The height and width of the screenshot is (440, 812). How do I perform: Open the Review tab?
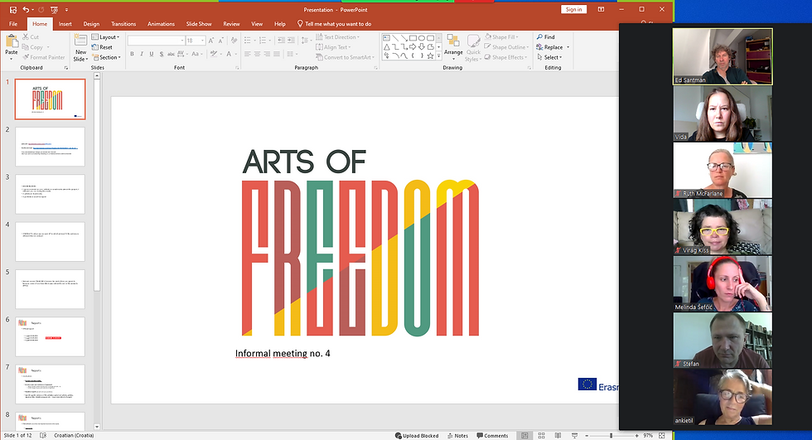click(231, 24)
